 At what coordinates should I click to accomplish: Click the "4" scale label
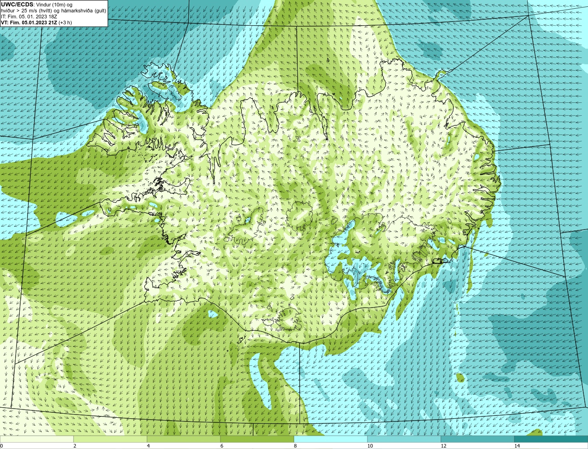(x=148, y=446)
